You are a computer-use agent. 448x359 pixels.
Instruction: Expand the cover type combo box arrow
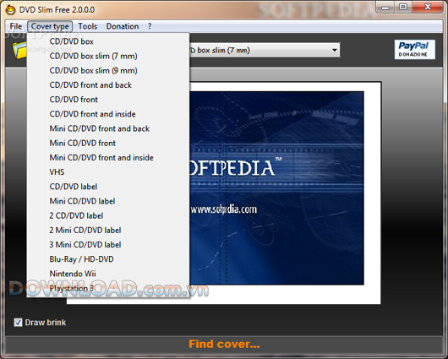coord(334,51)
